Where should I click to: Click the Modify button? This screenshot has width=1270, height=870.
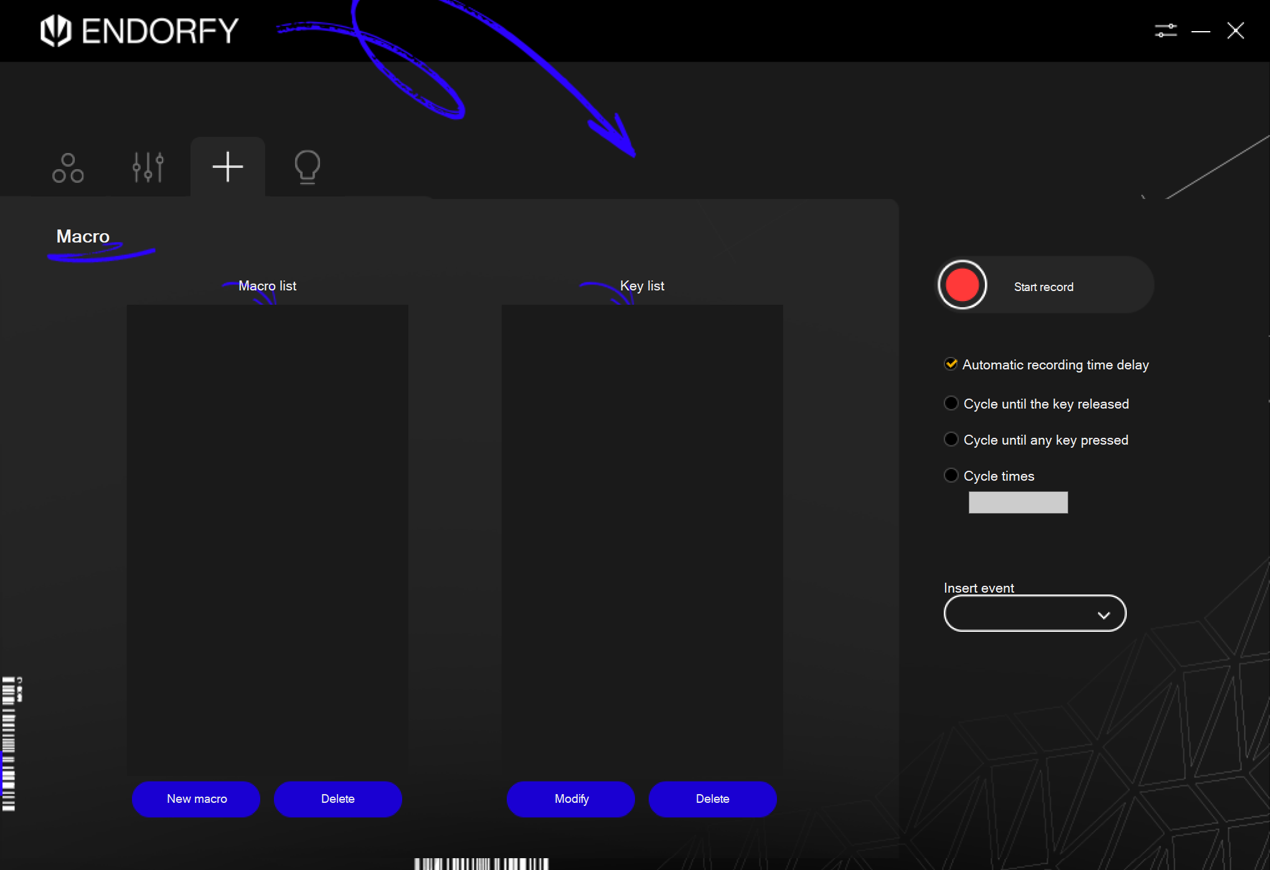coord(571,798)
